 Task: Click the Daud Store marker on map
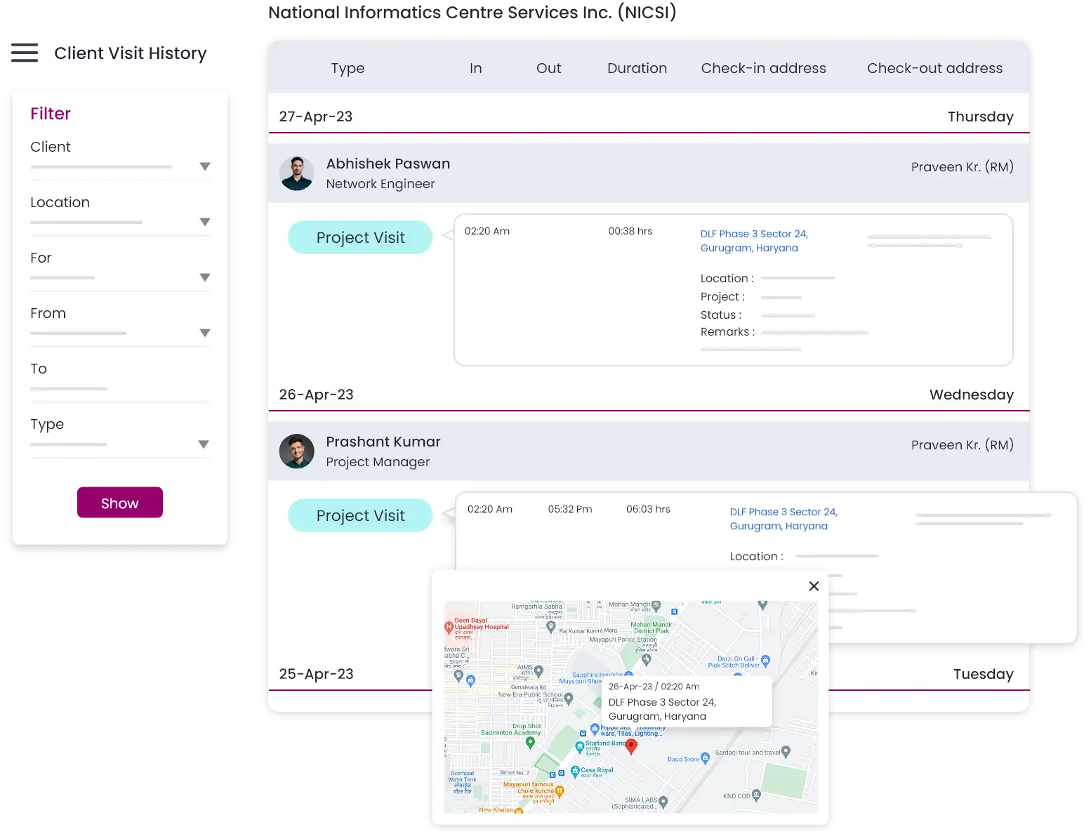tap(705, 758)
